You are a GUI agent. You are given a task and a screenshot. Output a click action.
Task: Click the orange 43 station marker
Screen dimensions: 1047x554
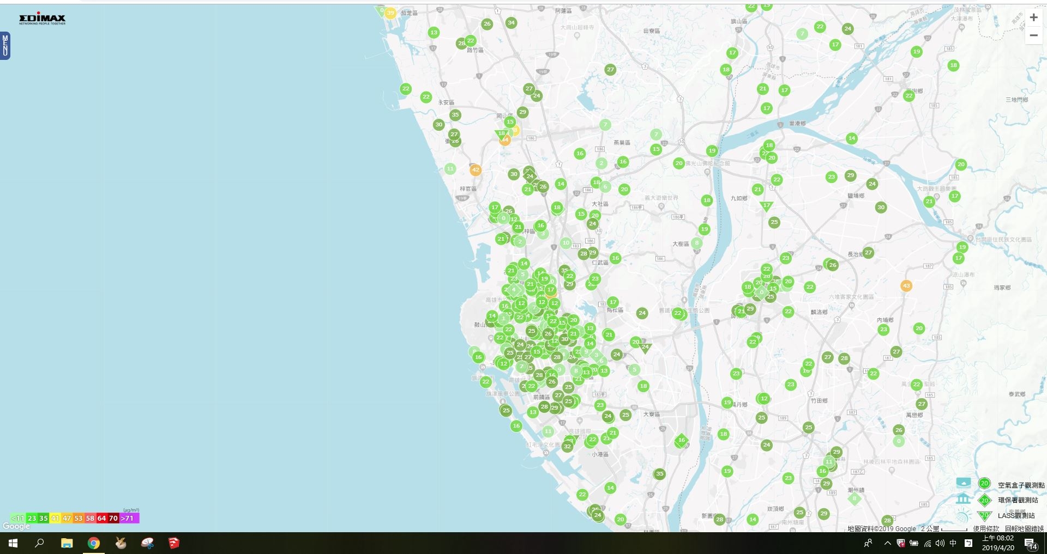click(906, 286)
